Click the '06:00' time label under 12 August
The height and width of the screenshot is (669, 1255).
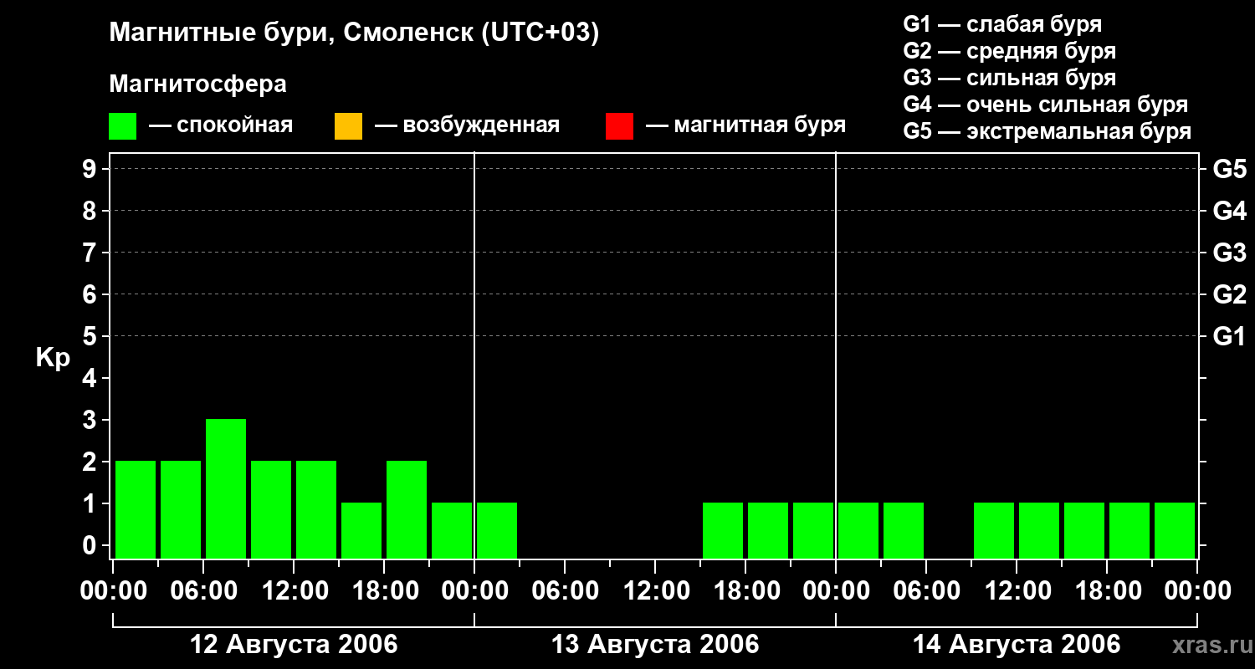click(x=203, y=591)
